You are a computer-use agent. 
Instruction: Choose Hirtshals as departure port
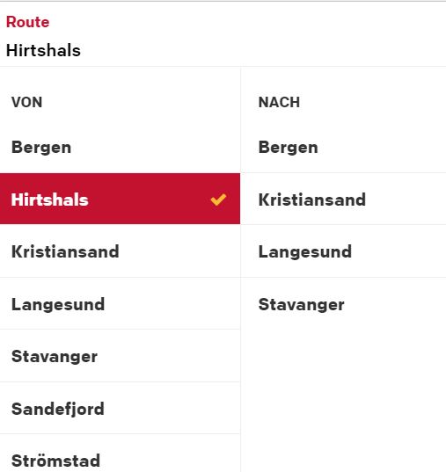click(120, 199)
